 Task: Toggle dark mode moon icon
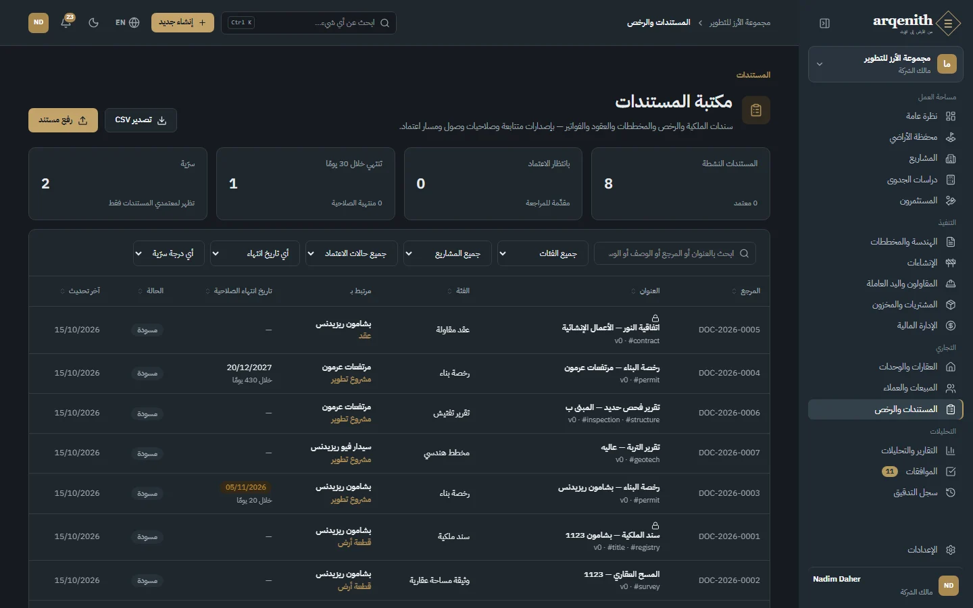94,22
